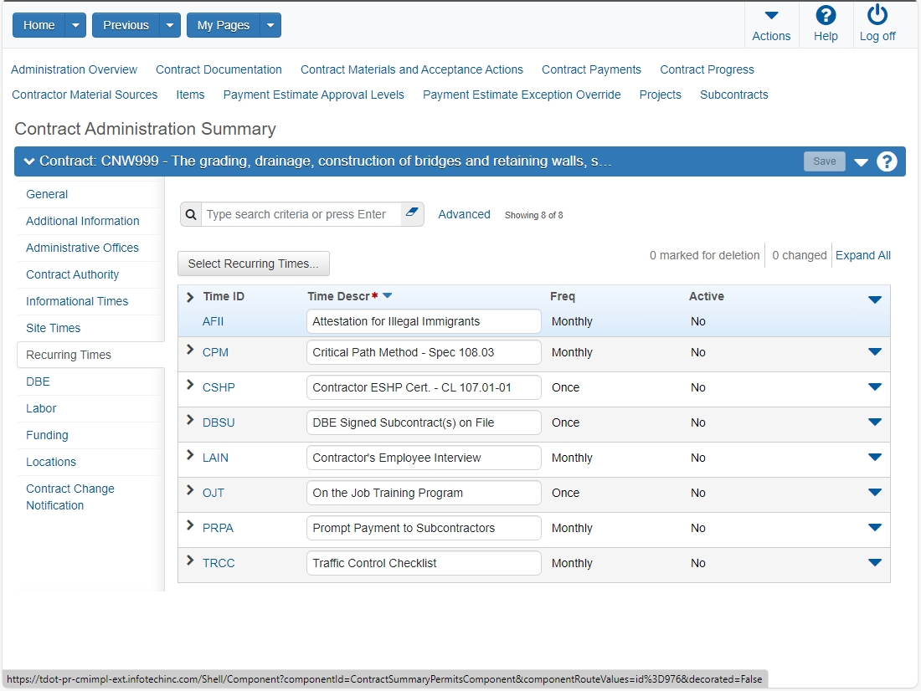
Task: Open the Help icon in top bar
Action: point(826,16)
